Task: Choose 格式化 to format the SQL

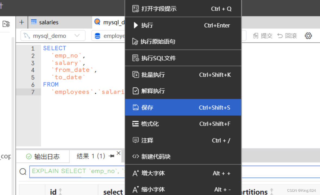Action: pyautogui.click(x=183, y=124)
